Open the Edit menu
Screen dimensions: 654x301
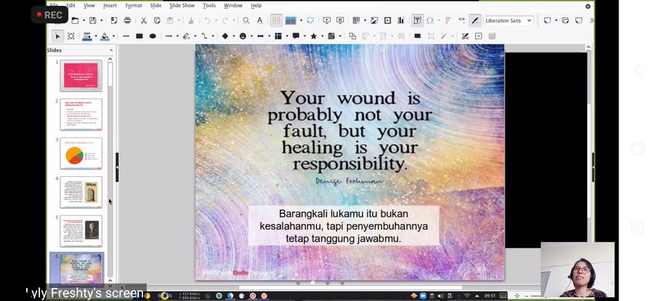tap(71, 5)
